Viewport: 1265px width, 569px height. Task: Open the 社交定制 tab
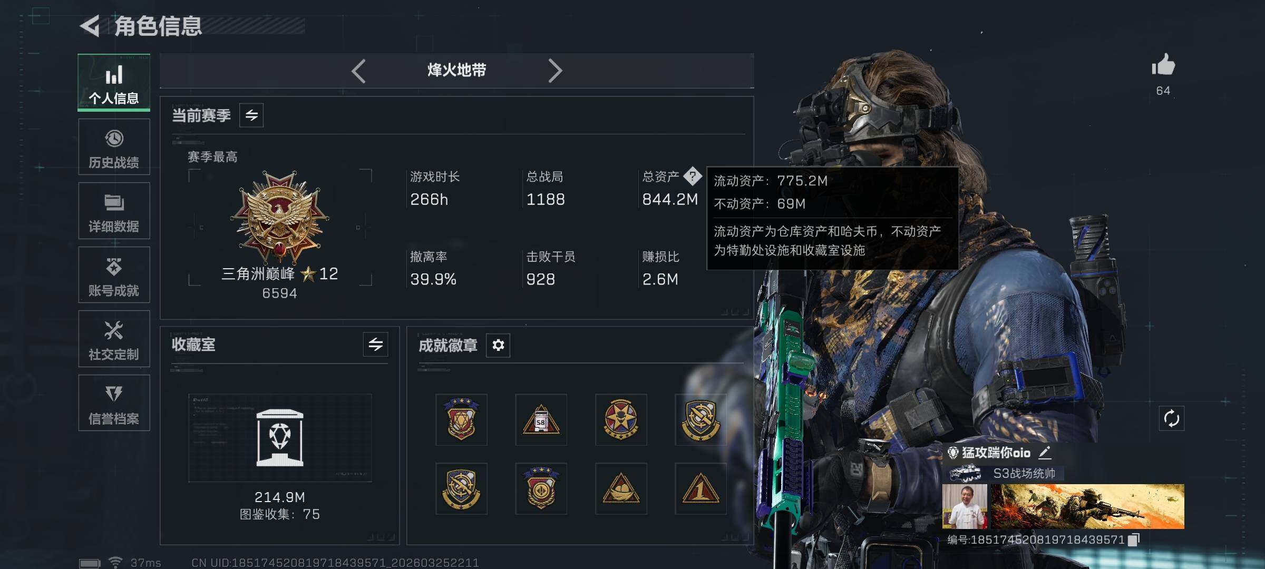click(114, 339)
